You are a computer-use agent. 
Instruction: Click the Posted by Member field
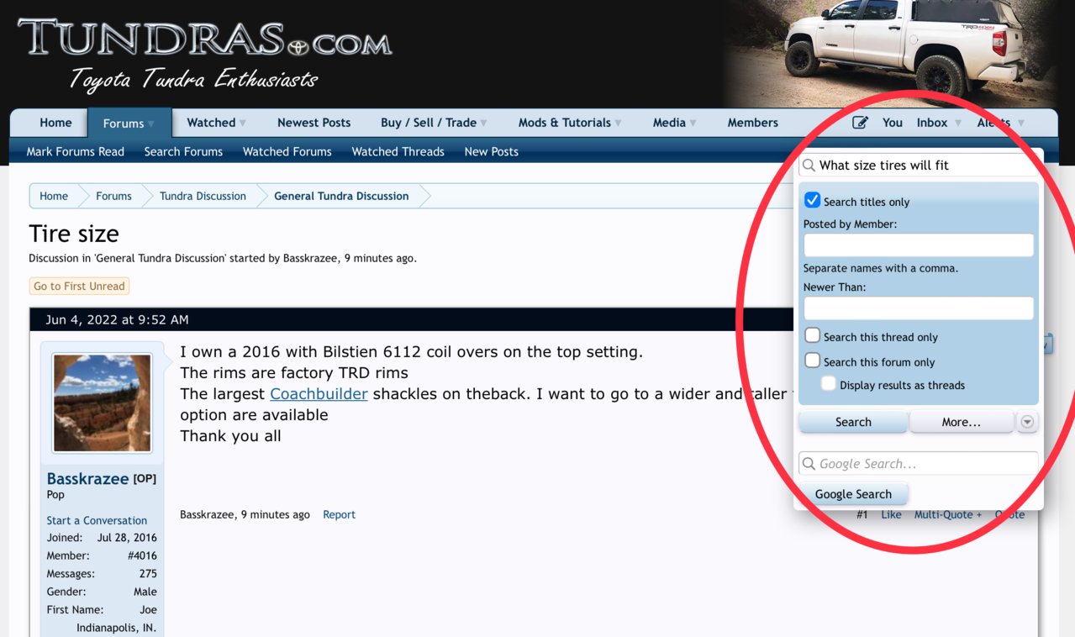pyautogui.click(x=919, y=245)
